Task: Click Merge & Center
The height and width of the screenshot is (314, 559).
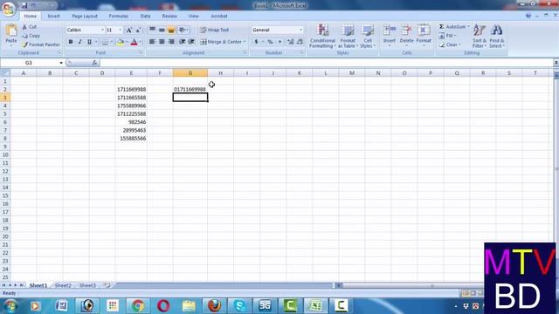Action: point(221,42)
